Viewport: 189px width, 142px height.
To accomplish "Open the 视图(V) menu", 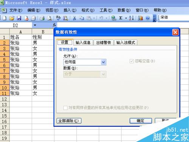I will tap(52, 10).
